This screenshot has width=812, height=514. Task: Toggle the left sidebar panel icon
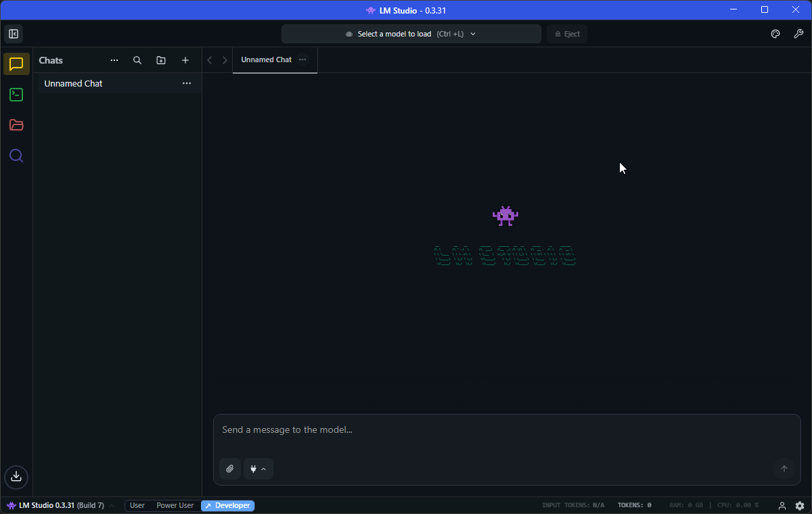pyautogui.click(x=14, y=34)
